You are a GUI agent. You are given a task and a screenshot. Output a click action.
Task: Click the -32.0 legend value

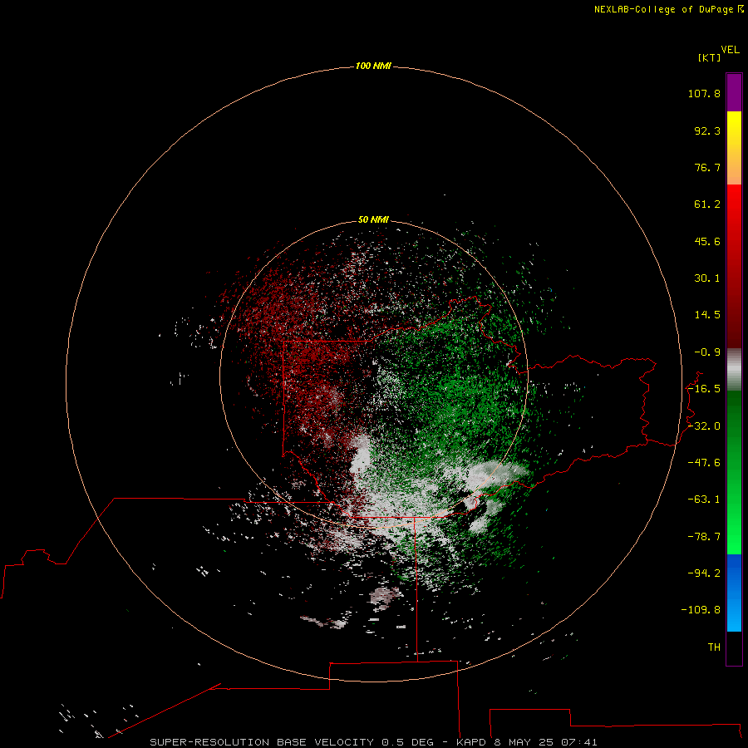pos(704,426)
